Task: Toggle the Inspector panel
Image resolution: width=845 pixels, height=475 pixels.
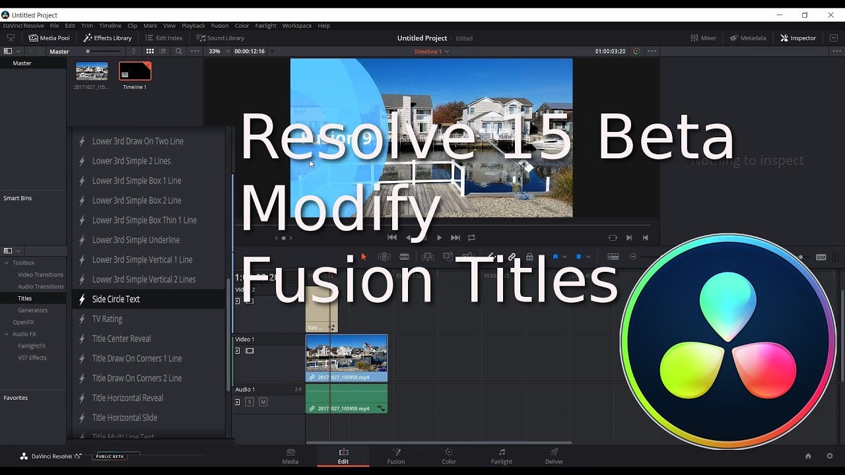Action: coord(798,38)
